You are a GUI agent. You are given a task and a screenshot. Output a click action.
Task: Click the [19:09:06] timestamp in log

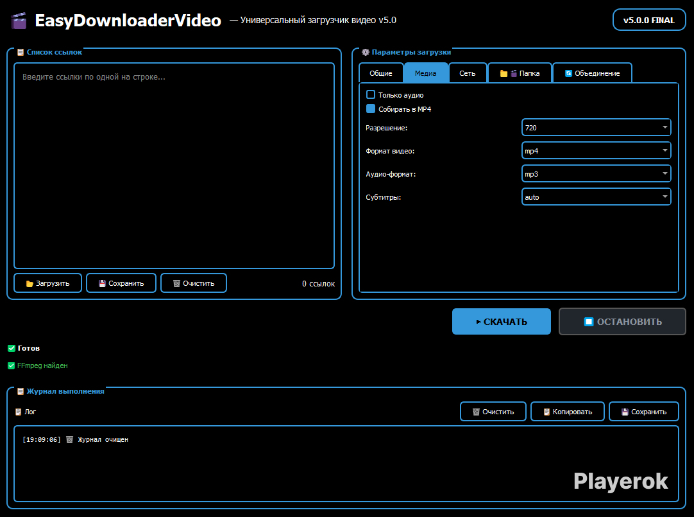[x=42, y=439]
